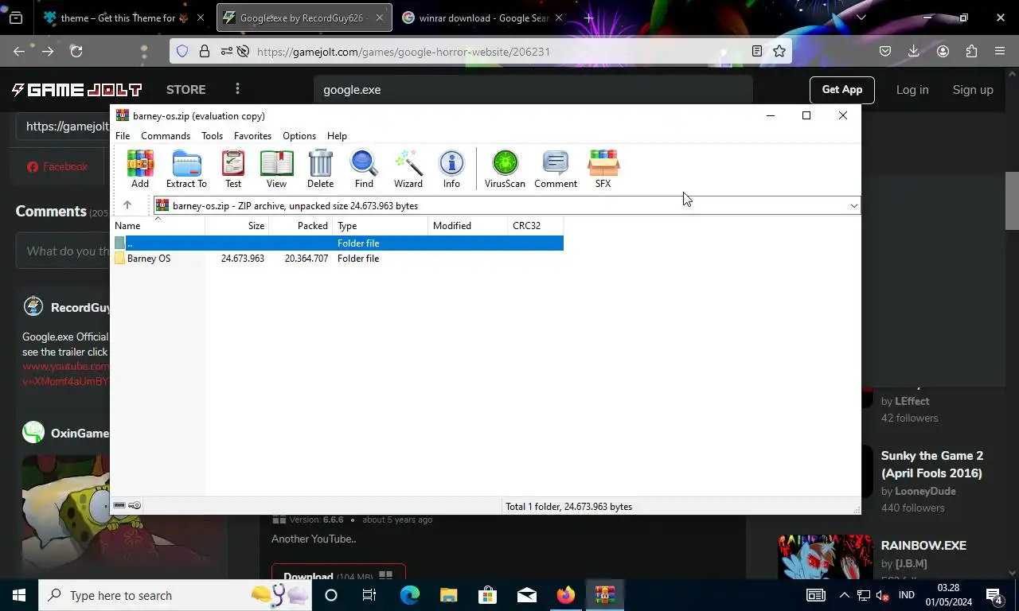
Task: Click the taskbar search box
Action: coord(175,595)
